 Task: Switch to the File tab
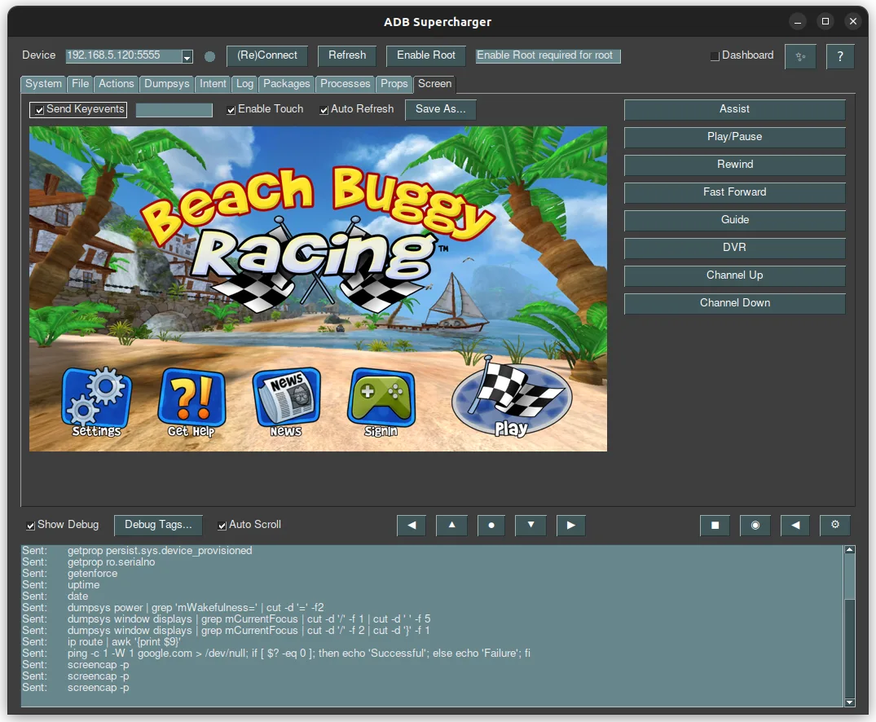(80, 84)
